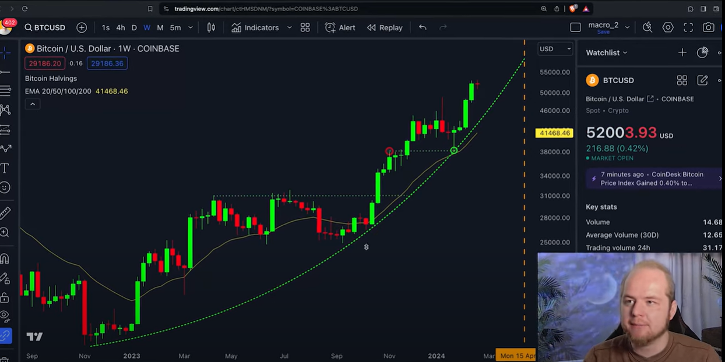Open the watchlist advanced view pie icon
The height and width of the screenshot is (362, 725).
pos(702,52)
